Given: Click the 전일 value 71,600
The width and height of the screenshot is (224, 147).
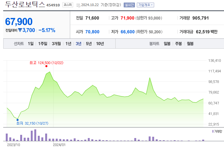Looking at the screenshot, I should click(x=92, y=18).
